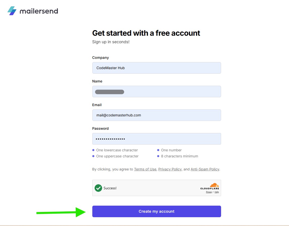This screenshot has height=226, width=289.
Task: Open the Privacy Policy link in agreement text
Action: [x=170, y=169]
